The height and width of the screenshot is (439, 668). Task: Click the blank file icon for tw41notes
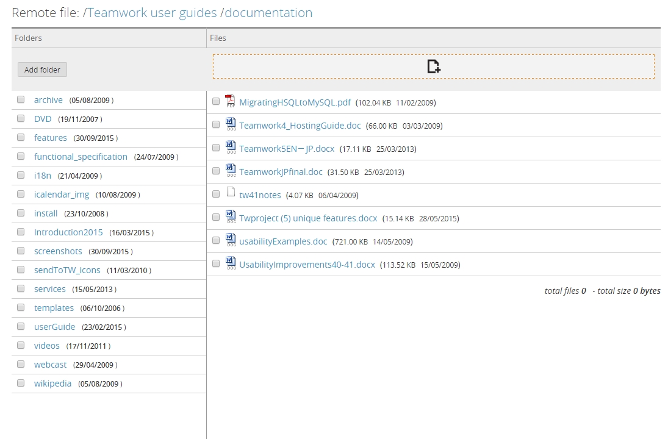[x=231, y=193]
